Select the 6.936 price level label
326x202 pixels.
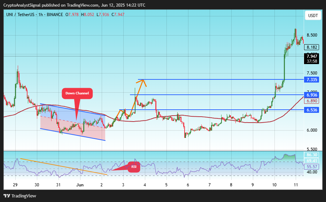coord(311,95)
